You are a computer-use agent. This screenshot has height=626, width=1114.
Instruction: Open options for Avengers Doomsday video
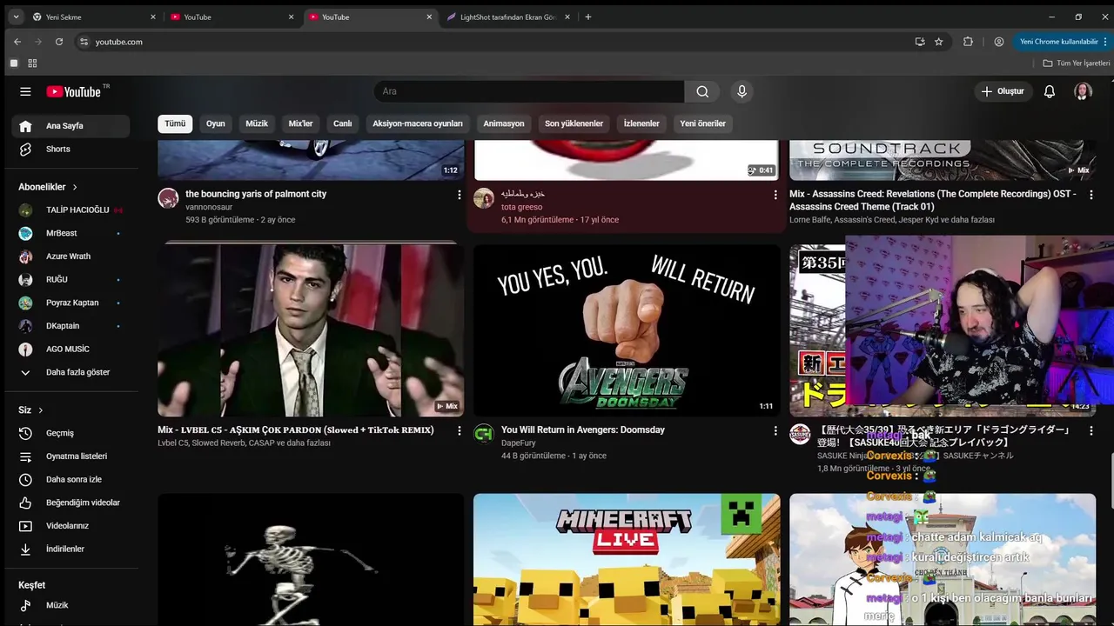[775, 430]
